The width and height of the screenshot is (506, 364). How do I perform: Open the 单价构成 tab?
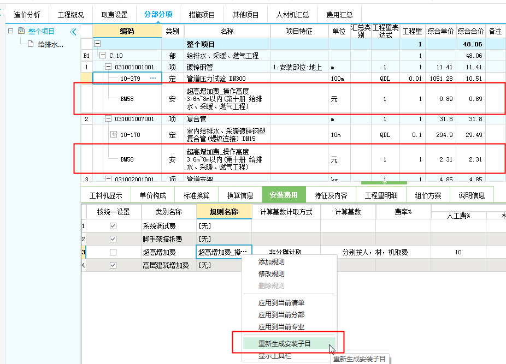[152, 195]
